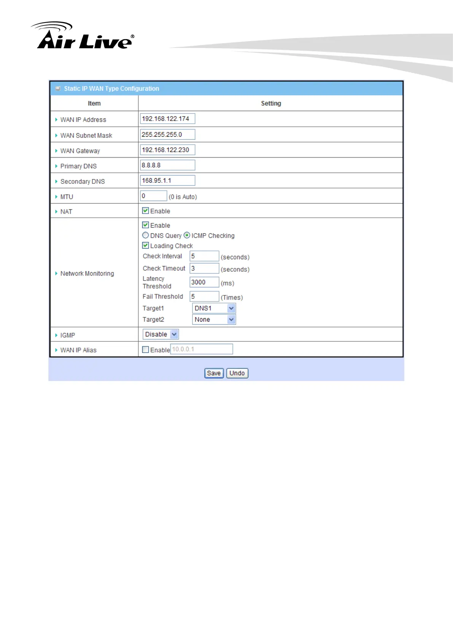The height and width of the screenshot is (641, 453).
Task: Click the arrow bullet beside Network Monitoring
Action: [56, 273]
